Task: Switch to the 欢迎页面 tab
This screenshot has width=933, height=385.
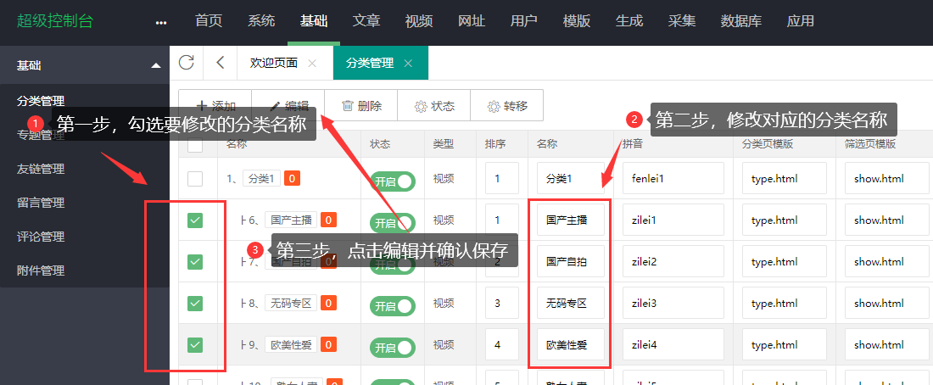Action: click(x=274, y=63)
